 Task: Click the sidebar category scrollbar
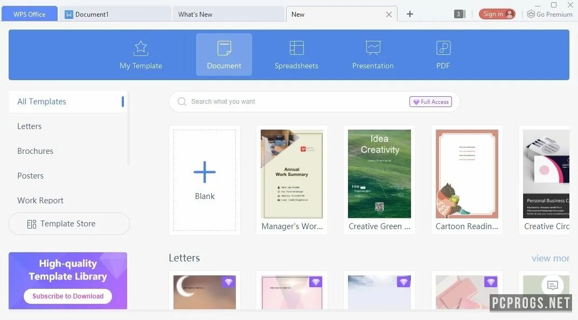[128, 129]
